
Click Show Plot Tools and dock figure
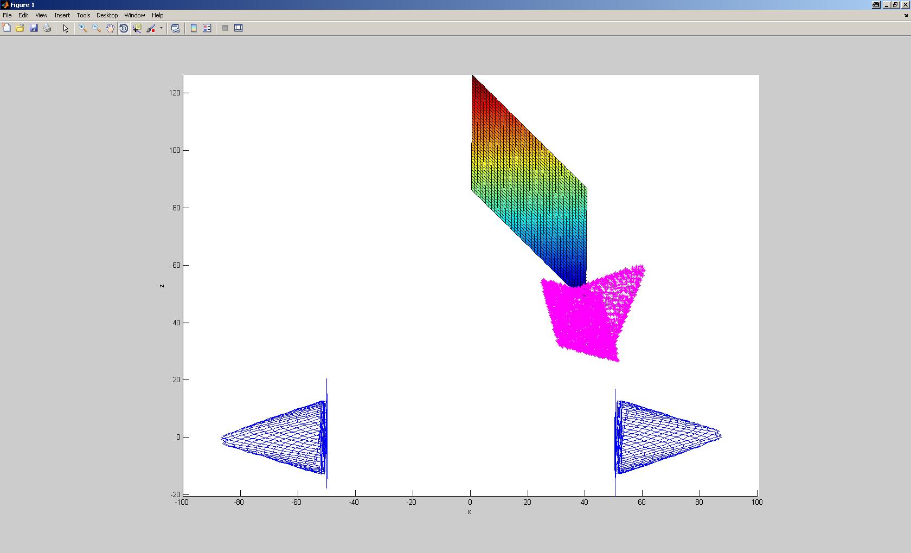point(239,28)
